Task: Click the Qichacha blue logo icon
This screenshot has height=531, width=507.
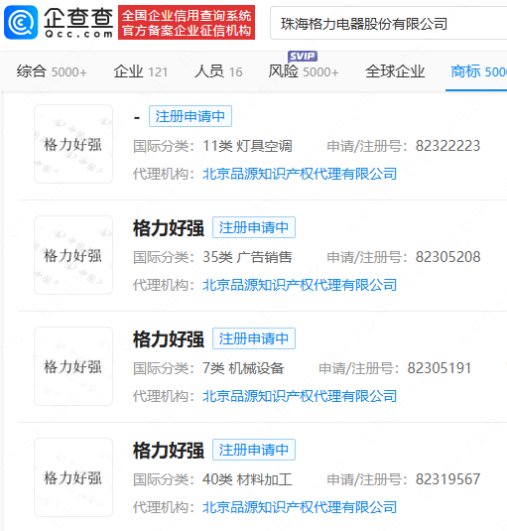Action: (x=21, y=23)
